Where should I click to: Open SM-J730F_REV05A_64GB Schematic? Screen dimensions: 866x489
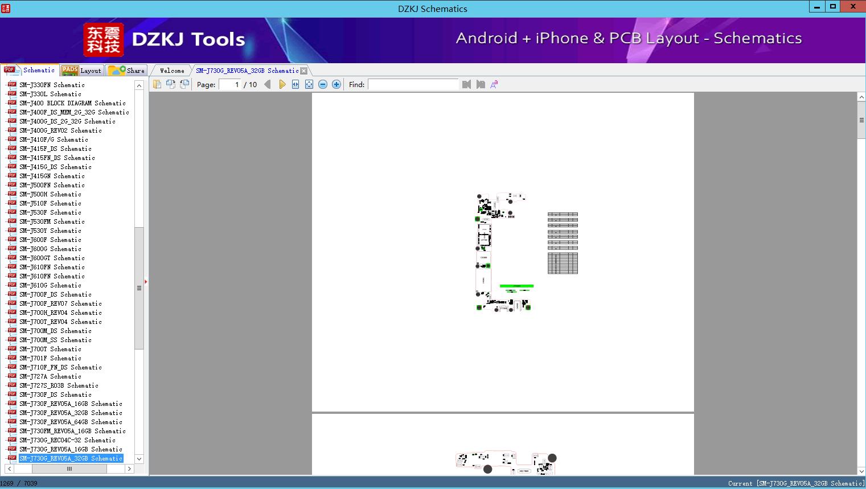coord(71,422)
